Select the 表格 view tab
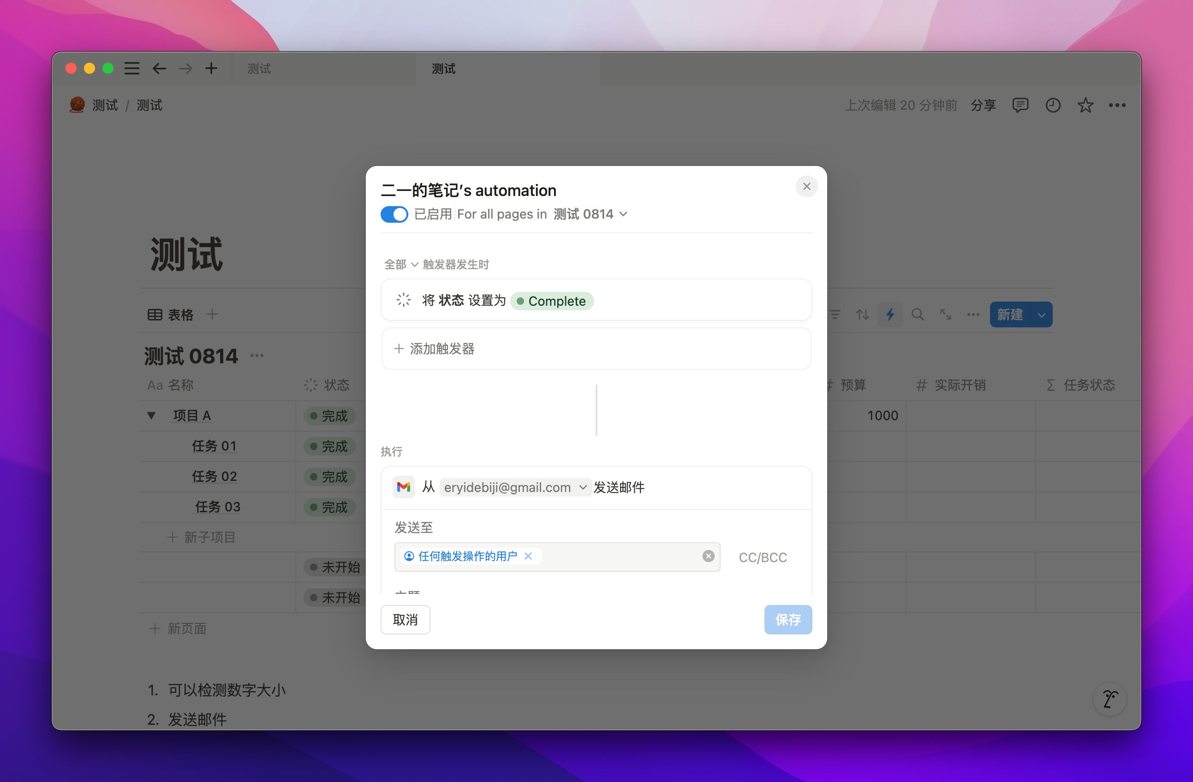This screenshot has height=782, width=1193. (x=171, y=314)
